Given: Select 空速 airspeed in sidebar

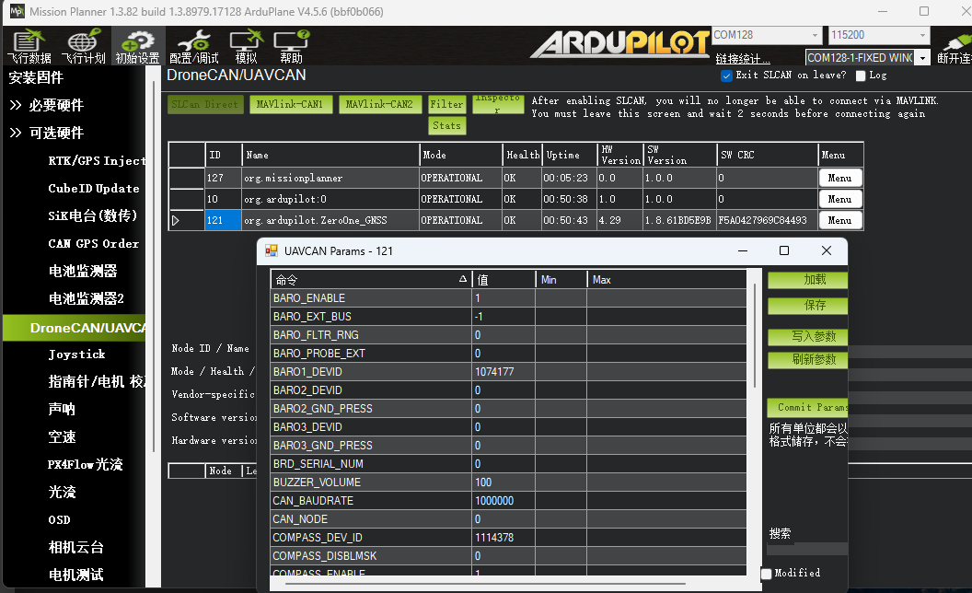Looking at the screenshot, I should point(62,437).
